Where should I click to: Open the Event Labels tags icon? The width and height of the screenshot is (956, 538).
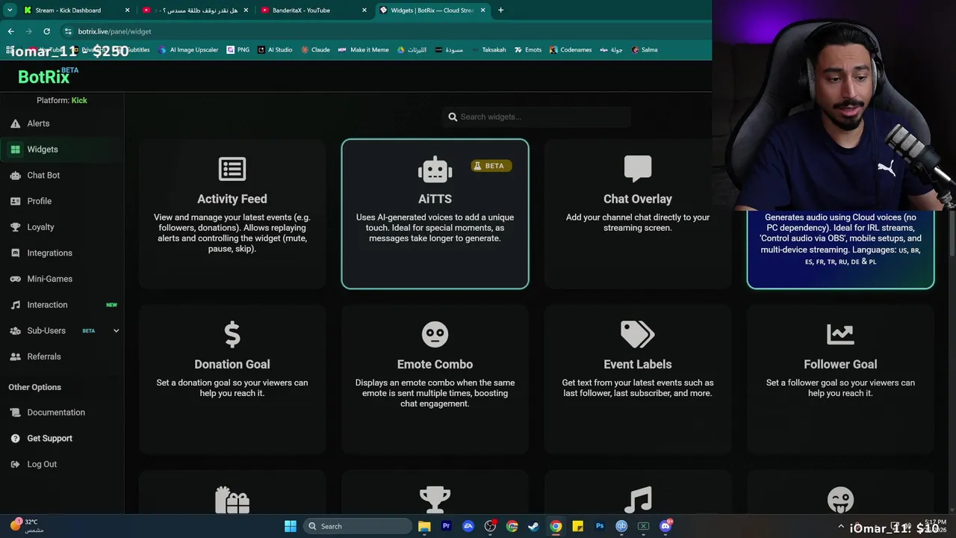click(638, 334)
